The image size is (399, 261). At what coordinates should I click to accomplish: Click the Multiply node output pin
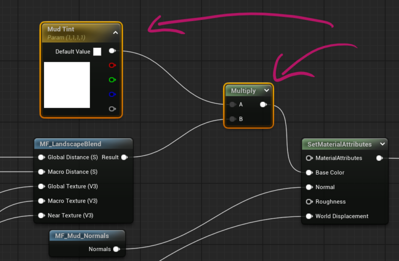(x=263, y=104)
